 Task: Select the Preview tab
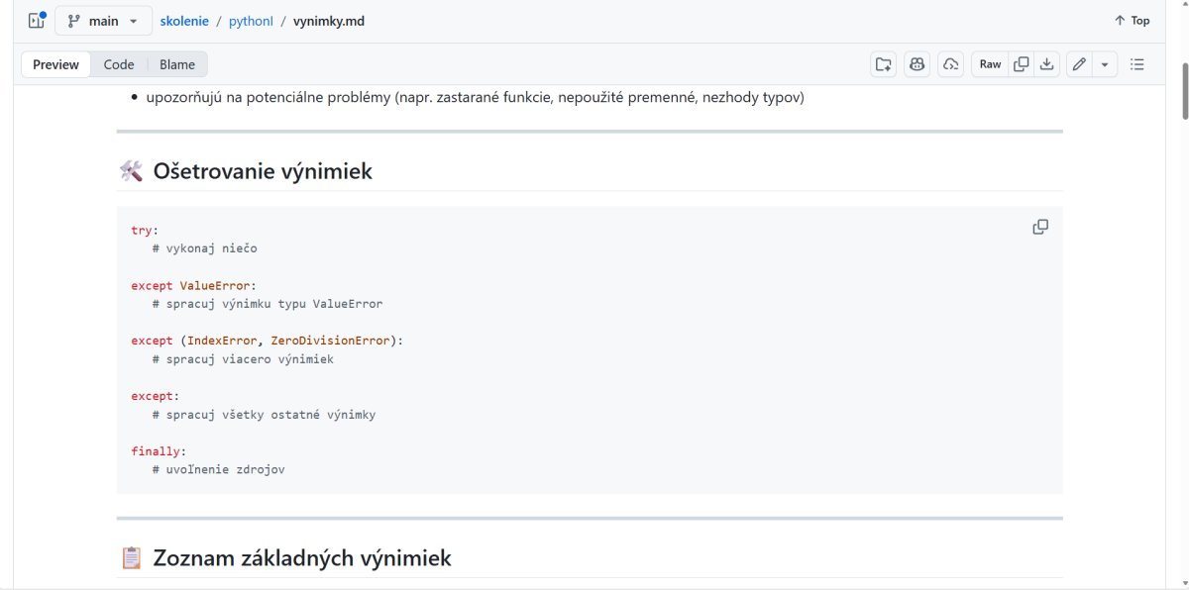pos(55,64)
